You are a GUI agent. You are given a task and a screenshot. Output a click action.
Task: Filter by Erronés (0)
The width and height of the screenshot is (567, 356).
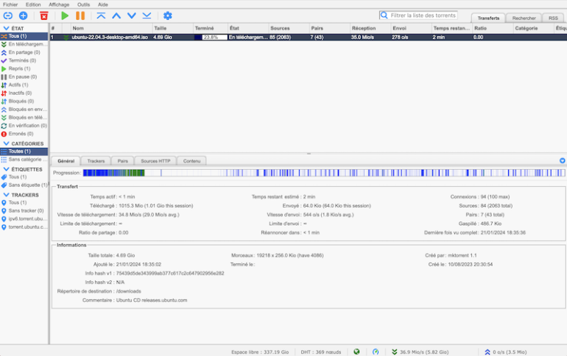(x=24, y=134)
